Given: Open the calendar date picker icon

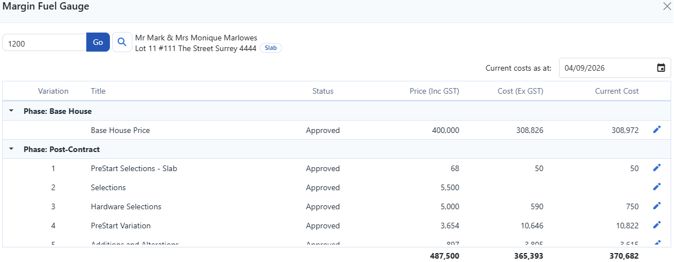Looking at the screenshot, I should [661, 68].
